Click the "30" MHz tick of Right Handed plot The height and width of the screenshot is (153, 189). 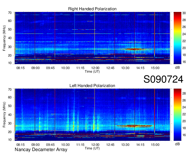pos(10,47)
